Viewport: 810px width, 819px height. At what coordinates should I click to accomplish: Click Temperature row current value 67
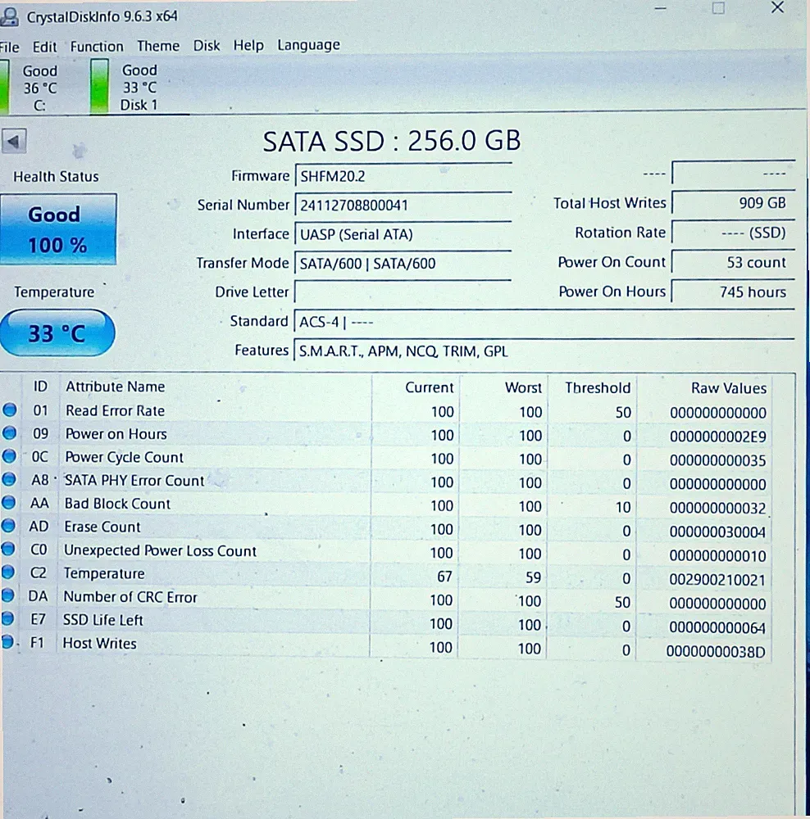pos(444,576)
